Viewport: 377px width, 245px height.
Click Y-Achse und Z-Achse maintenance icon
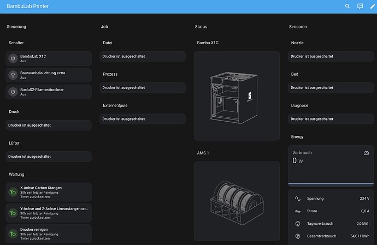coord(13,213)
